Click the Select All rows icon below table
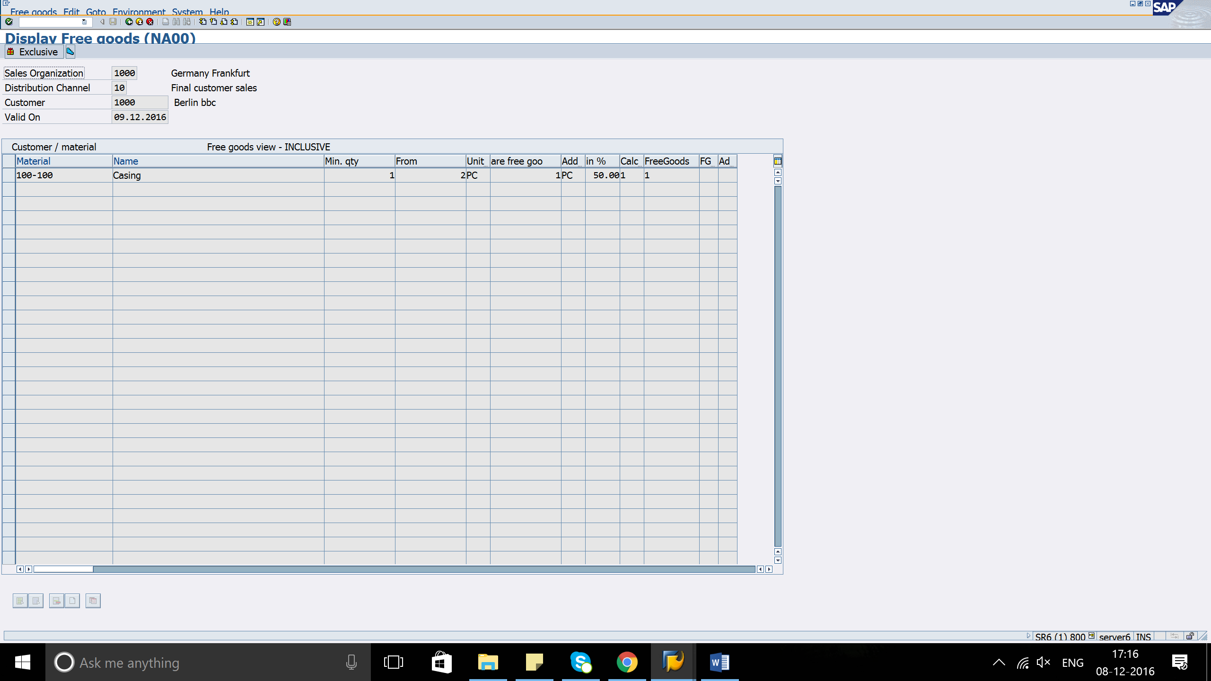This screenshot has width=1211, height=681. pyautogui.click(x=20, y=601)
